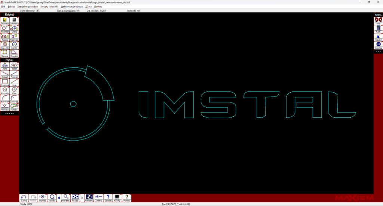Click the Specj. panel header
The width and height of the screenshot is (383, 206).
378,15
